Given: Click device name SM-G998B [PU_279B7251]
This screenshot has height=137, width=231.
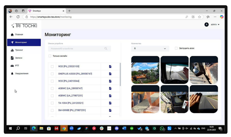Looking at the screenshot, I should coord(72,110).
